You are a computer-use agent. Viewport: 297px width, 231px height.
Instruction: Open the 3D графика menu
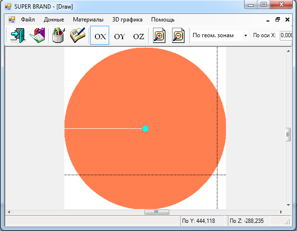(127, 20)
